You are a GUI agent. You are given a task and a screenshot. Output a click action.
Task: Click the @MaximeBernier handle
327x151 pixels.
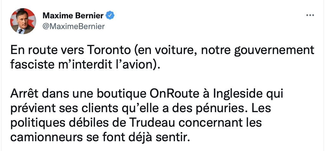(74, 27)
